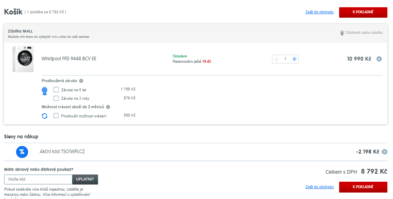Screen dimensions: 393x199
Task: Remove Whirlpool washer with the X icon
Action: point(379,59)
